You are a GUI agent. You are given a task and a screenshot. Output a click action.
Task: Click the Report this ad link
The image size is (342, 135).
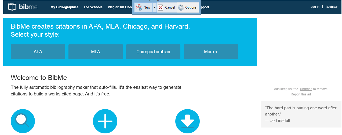pyautogui.click(x=301, y=94)
